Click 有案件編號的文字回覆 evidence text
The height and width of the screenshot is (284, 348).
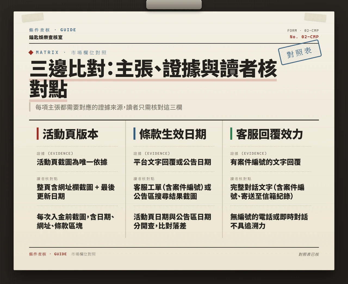tap(266, 162)
